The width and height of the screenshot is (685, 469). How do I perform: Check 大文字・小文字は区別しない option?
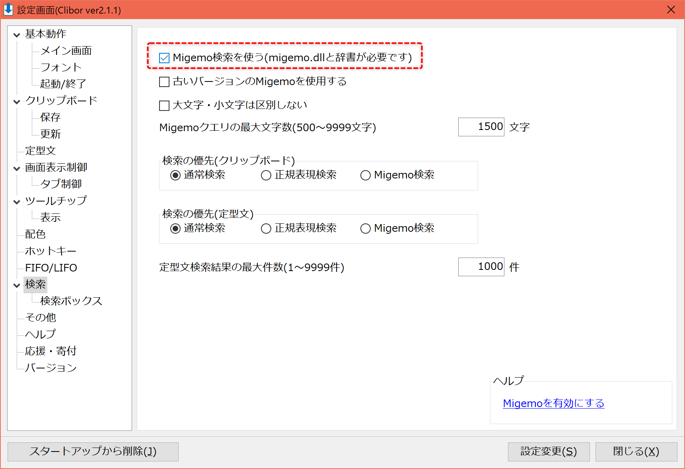164,105
